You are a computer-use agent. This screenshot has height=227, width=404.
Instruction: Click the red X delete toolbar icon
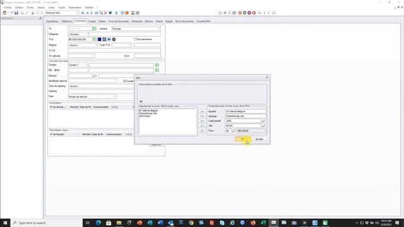(105, 13)
